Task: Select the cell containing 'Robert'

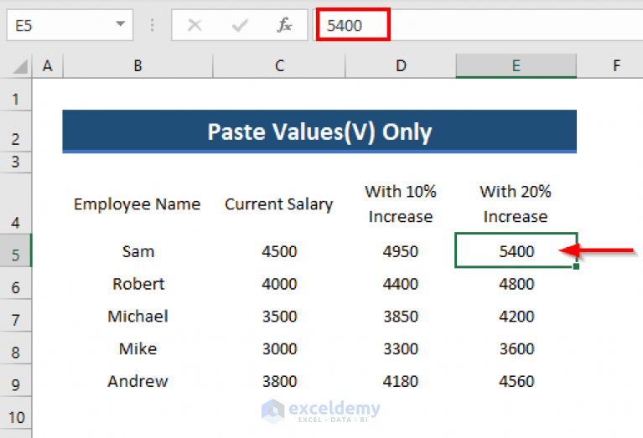Action: [x=137, y=283]
